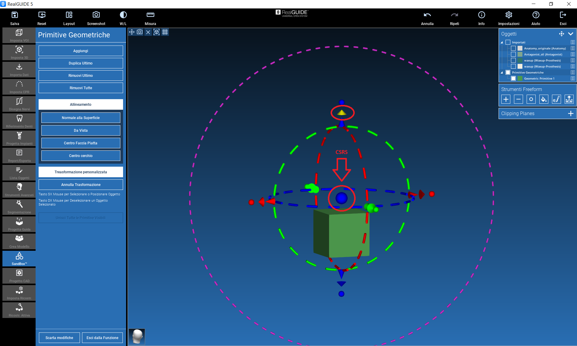Click the grid icon in viewport toolbar

[x=165, y=32]
